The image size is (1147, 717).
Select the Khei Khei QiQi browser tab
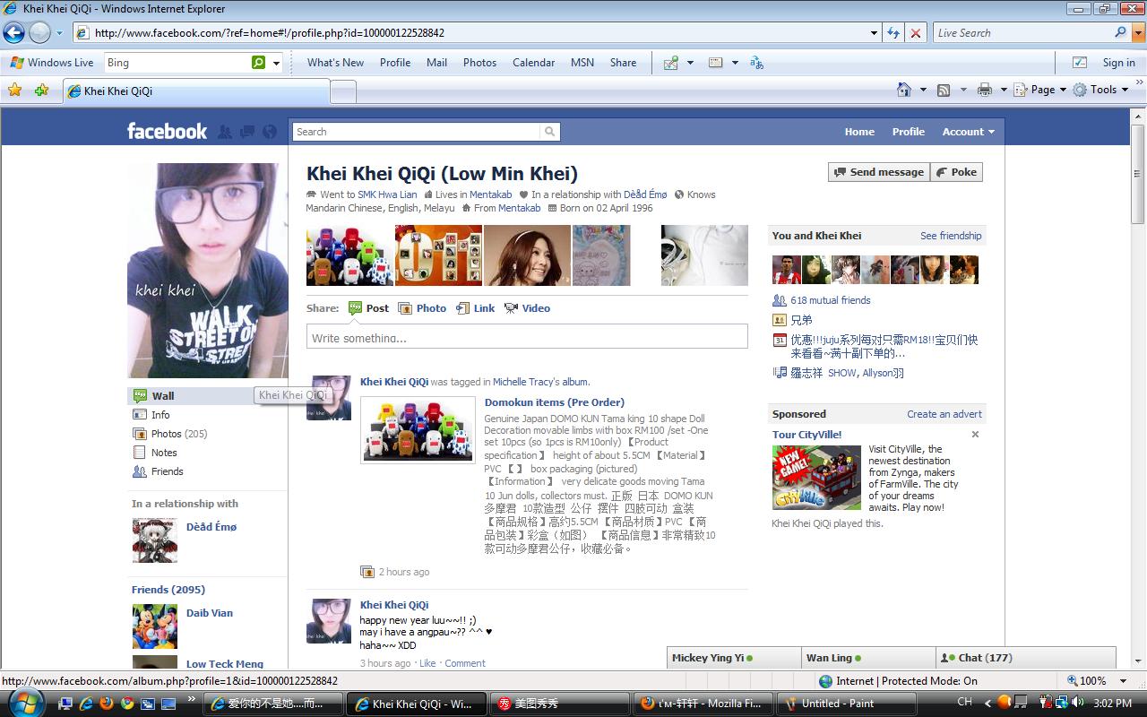tap(195, 91)
